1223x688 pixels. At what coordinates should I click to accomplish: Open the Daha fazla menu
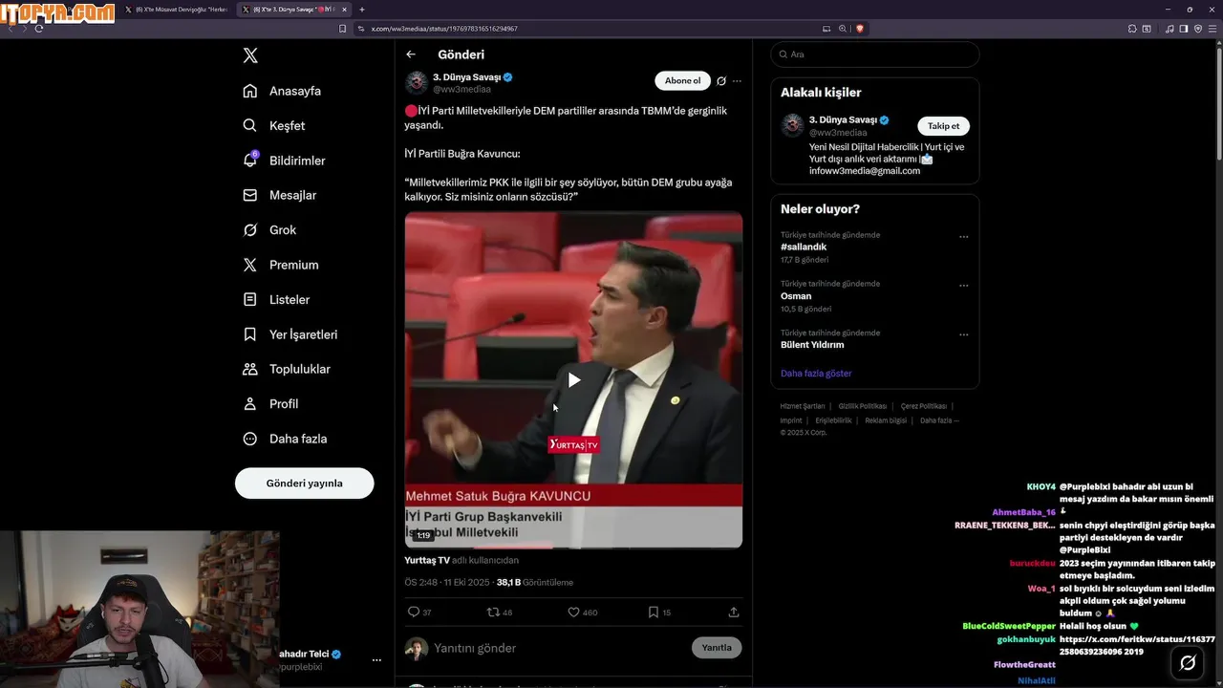click(x=285, y=439)
